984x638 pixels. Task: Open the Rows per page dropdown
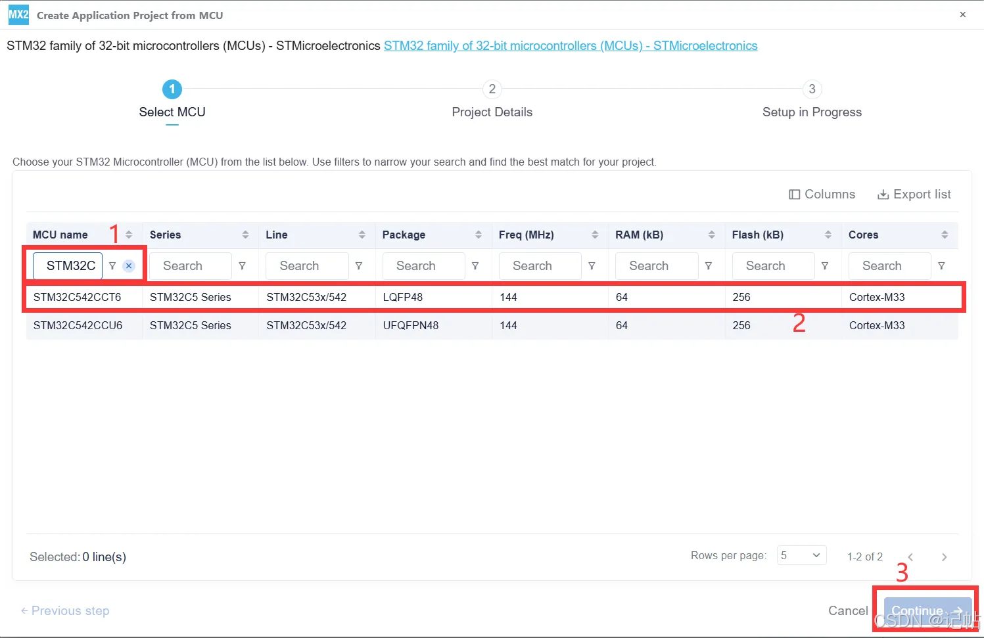(x=801, y=556)
